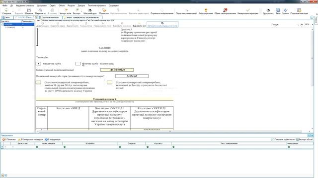318x178 pixels.
Task: Collapse the first report tree node
Action: (2, 24)
